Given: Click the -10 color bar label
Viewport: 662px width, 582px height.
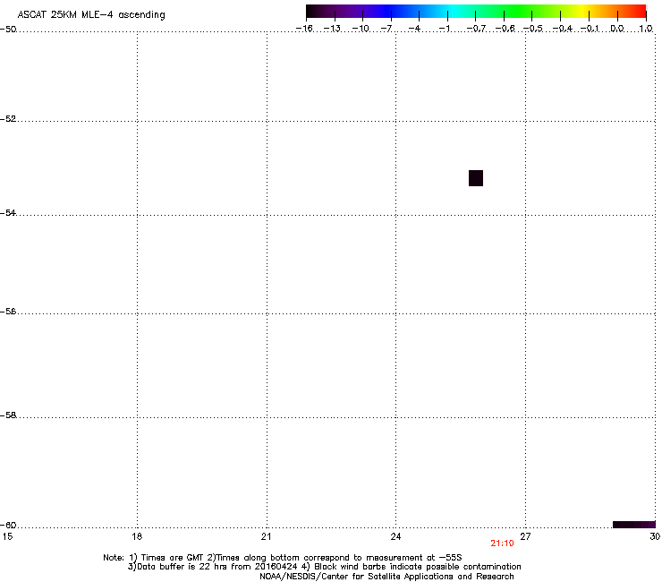Looking at the screenshot, I should [x=361, y=29].
